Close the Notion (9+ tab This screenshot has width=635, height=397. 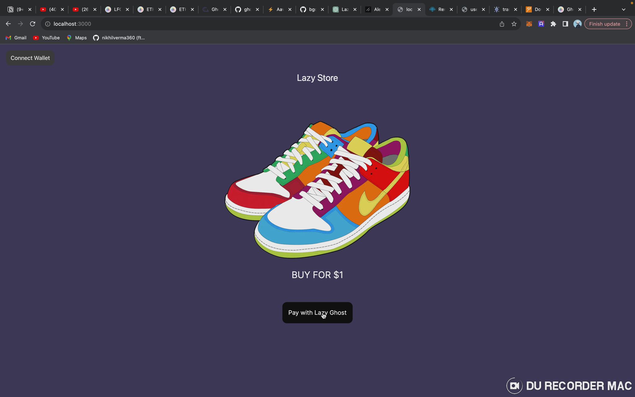coord(30,10)
